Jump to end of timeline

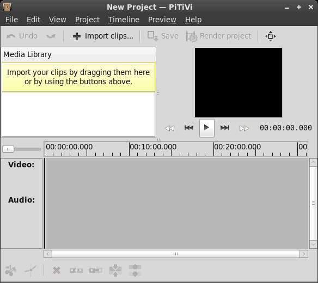(225, 128)
